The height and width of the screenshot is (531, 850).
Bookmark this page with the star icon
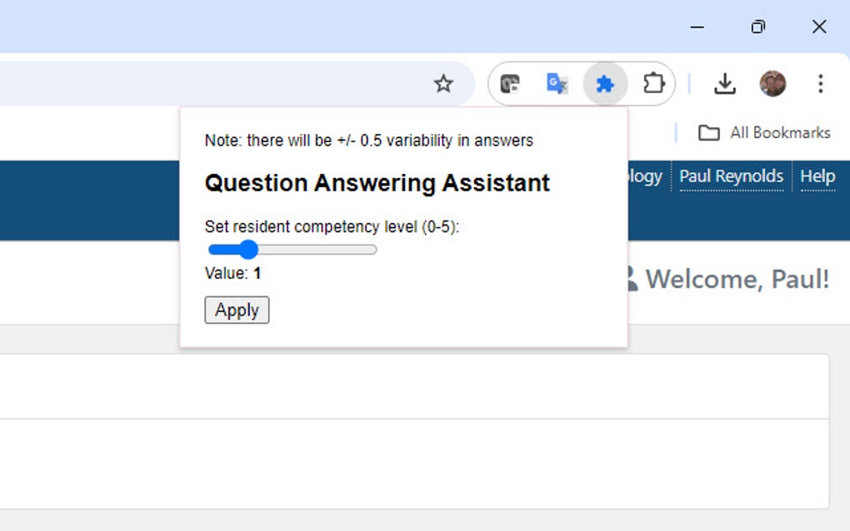(x=443, y=83)
